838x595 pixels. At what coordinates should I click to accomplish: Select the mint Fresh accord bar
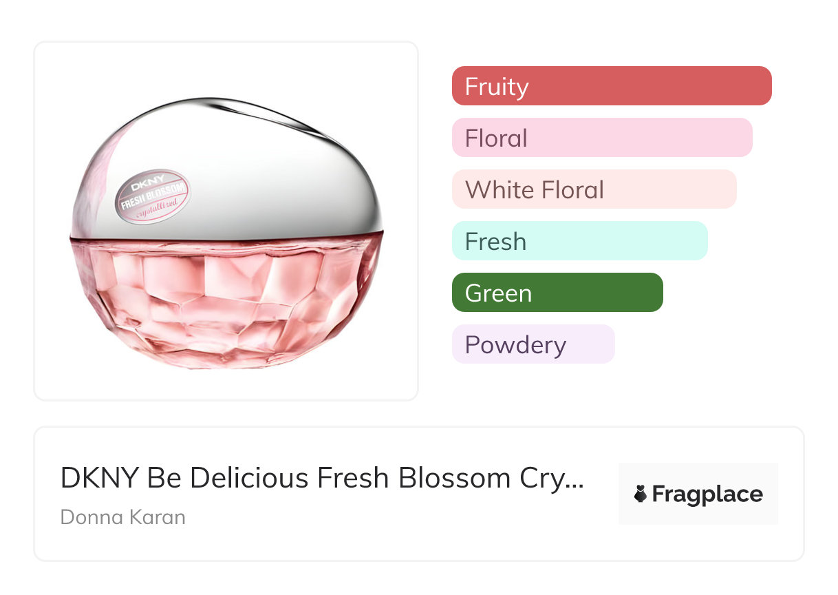click(x=579, y=241)
